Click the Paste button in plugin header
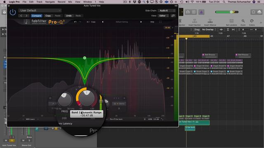Screen dimensions: 264x148 tap(58, 16)
